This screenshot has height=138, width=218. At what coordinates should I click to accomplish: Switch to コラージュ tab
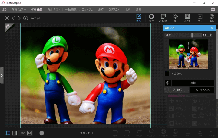[x=87, y=9]
